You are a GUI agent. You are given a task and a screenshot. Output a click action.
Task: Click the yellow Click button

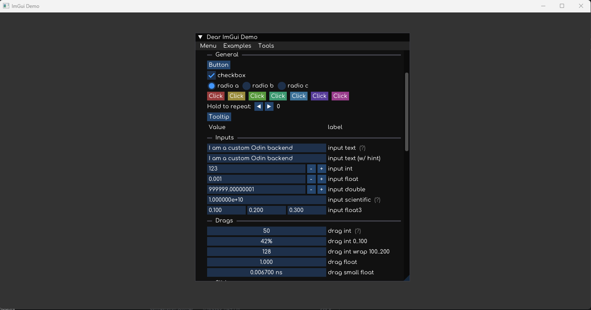237,96
